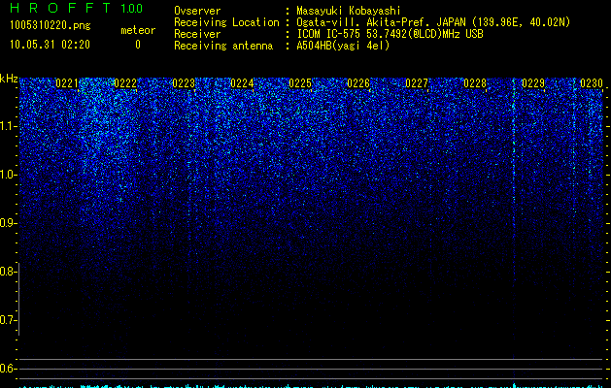Click time marker 0221
Viewport: 611px width, 388px height.
pyautogui.click(x=67, y=83)
